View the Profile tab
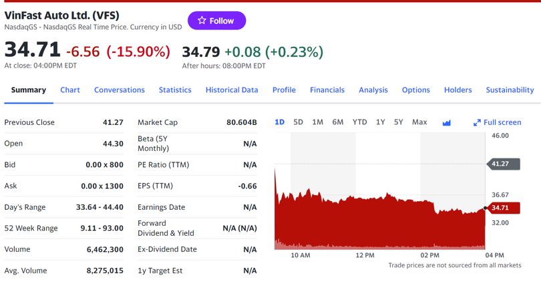This screenshot has height=294, width=541. tap(284, 90)
